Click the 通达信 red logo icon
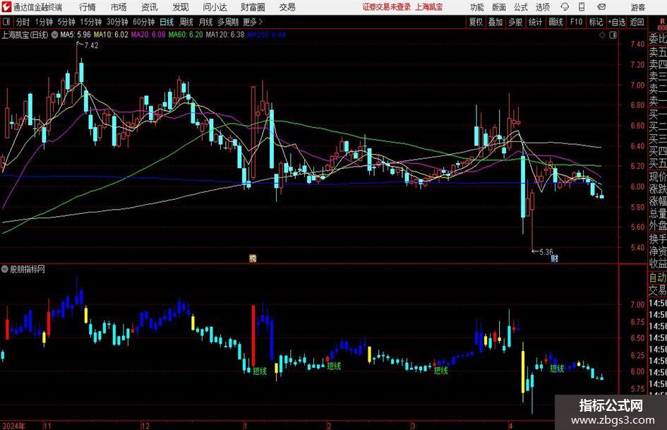667x430 pixels. coord(6,7)
